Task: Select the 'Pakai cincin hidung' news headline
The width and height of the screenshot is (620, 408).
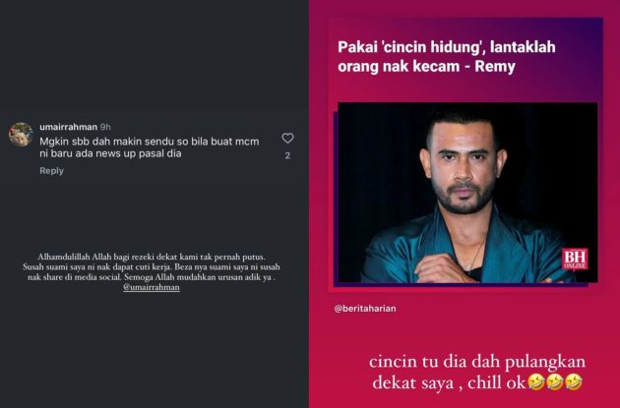Action: [447, 57]
